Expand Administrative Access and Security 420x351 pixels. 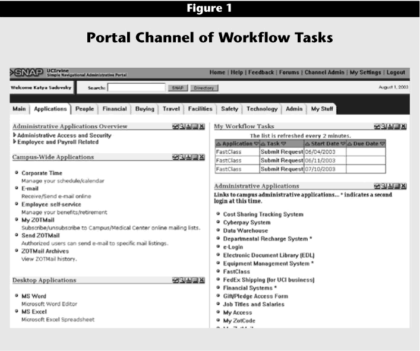(14, 135)
